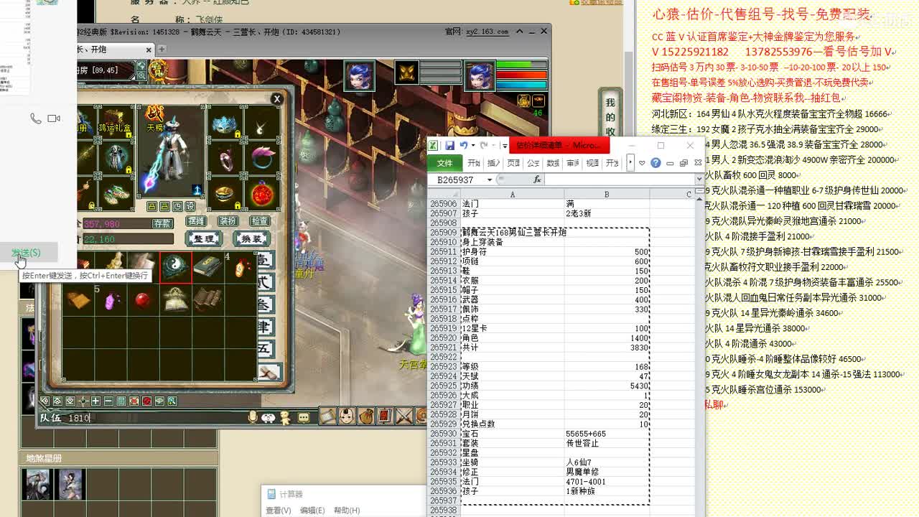919x517 pixels.
Task: Open the 文件 tab in Excel
Action: 445,163
